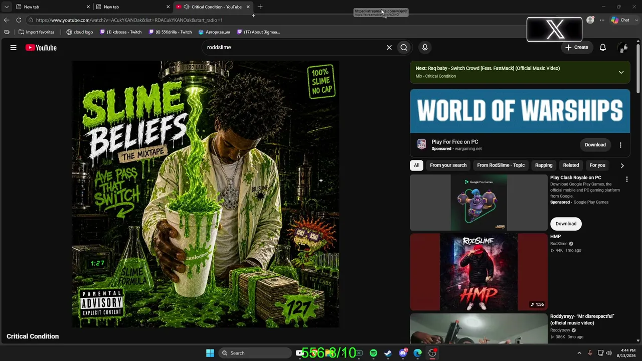The height and width of the screenshot is (361, 642).
Task: Select the From RodSlime - Topic chip
Action: click(501, 165)
